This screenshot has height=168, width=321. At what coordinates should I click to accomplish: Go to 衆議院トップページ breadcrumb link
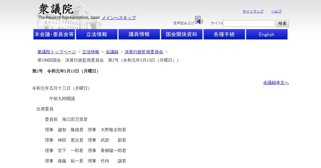(x=57, y=52)
